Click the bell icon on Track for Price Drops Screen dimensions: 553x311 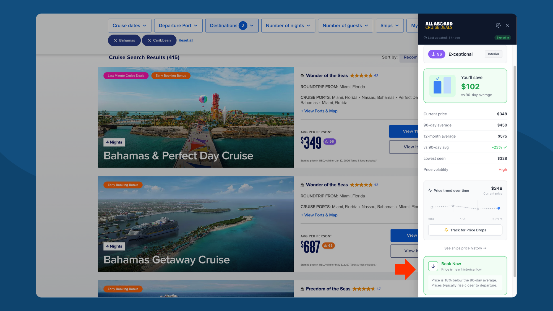pos(446,230)
